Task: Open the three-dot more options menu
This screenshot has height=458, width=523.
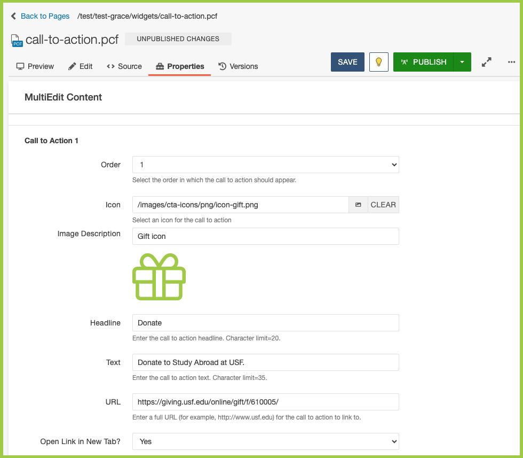Action: 511,62
